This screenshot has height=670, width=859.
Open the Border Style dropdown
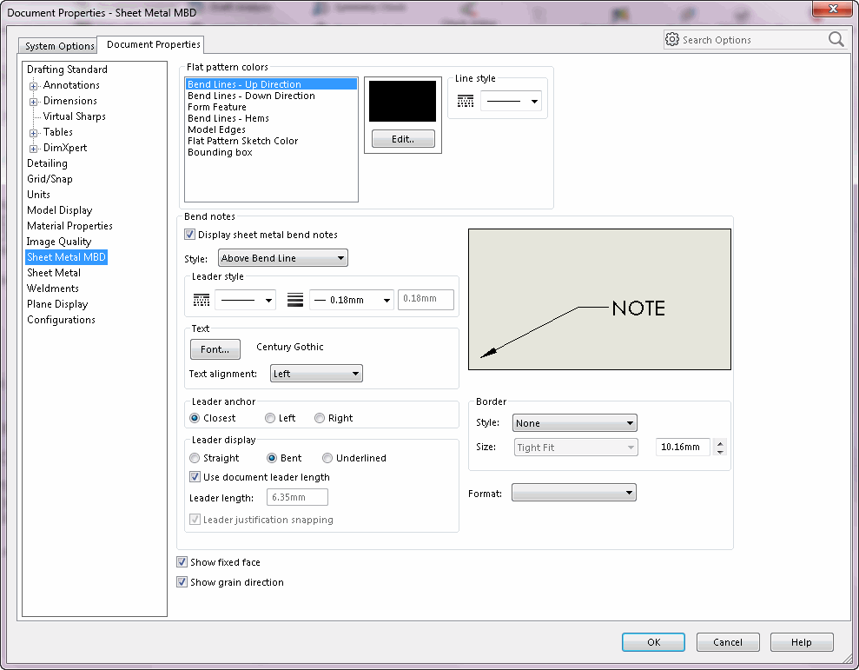click(x=575, y=422)
